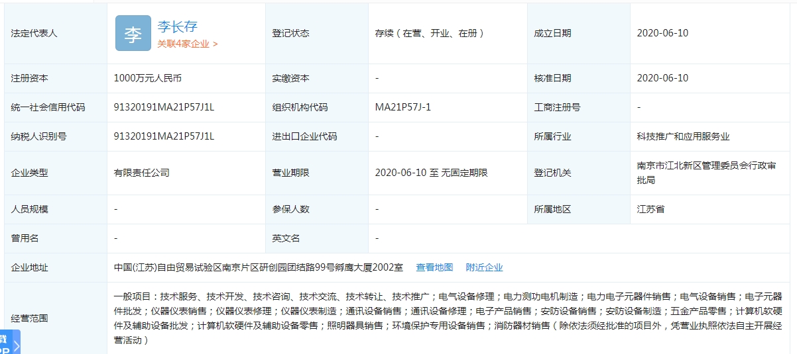Click the 江苏省 region value
The width and height of the screenshot is (797, 354).
pyautogui.click(x=650, y=209)
